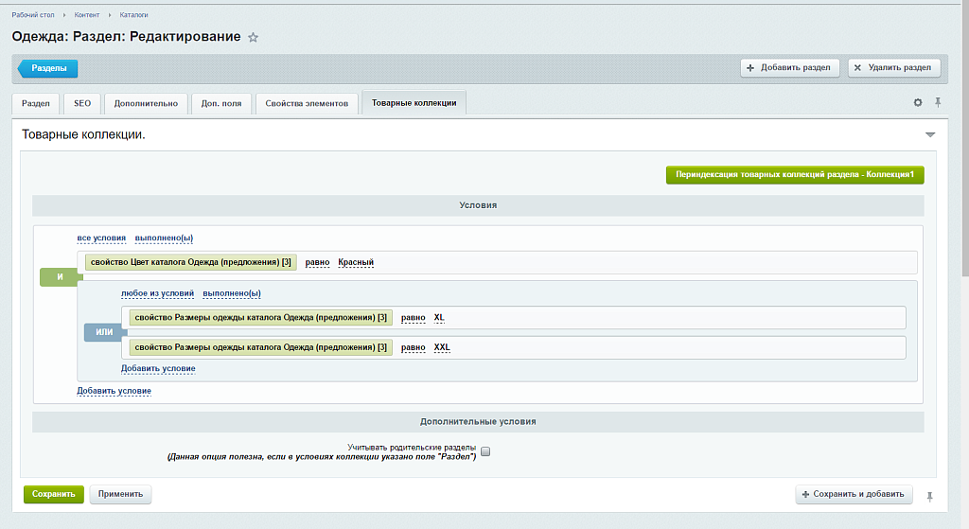The width and height of the screenshot is (969, 529).
Task: Change the все условия selector
Action: pyautogui.click(x=101, y=238)
